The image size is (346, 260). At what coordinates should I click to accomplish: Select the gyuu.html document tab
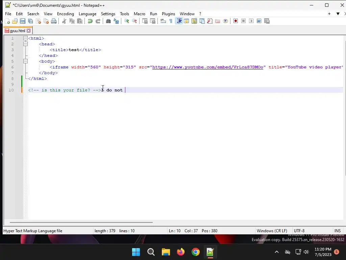tap(18, 31)
